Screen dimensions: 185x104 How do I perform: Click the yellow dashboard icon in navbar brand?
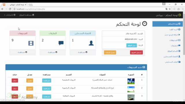tap(180, 15)
